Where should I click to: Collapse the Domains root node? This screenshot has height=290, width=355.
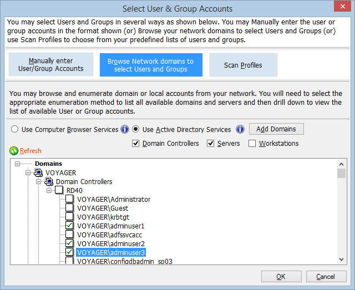click(x=17, y=164)
